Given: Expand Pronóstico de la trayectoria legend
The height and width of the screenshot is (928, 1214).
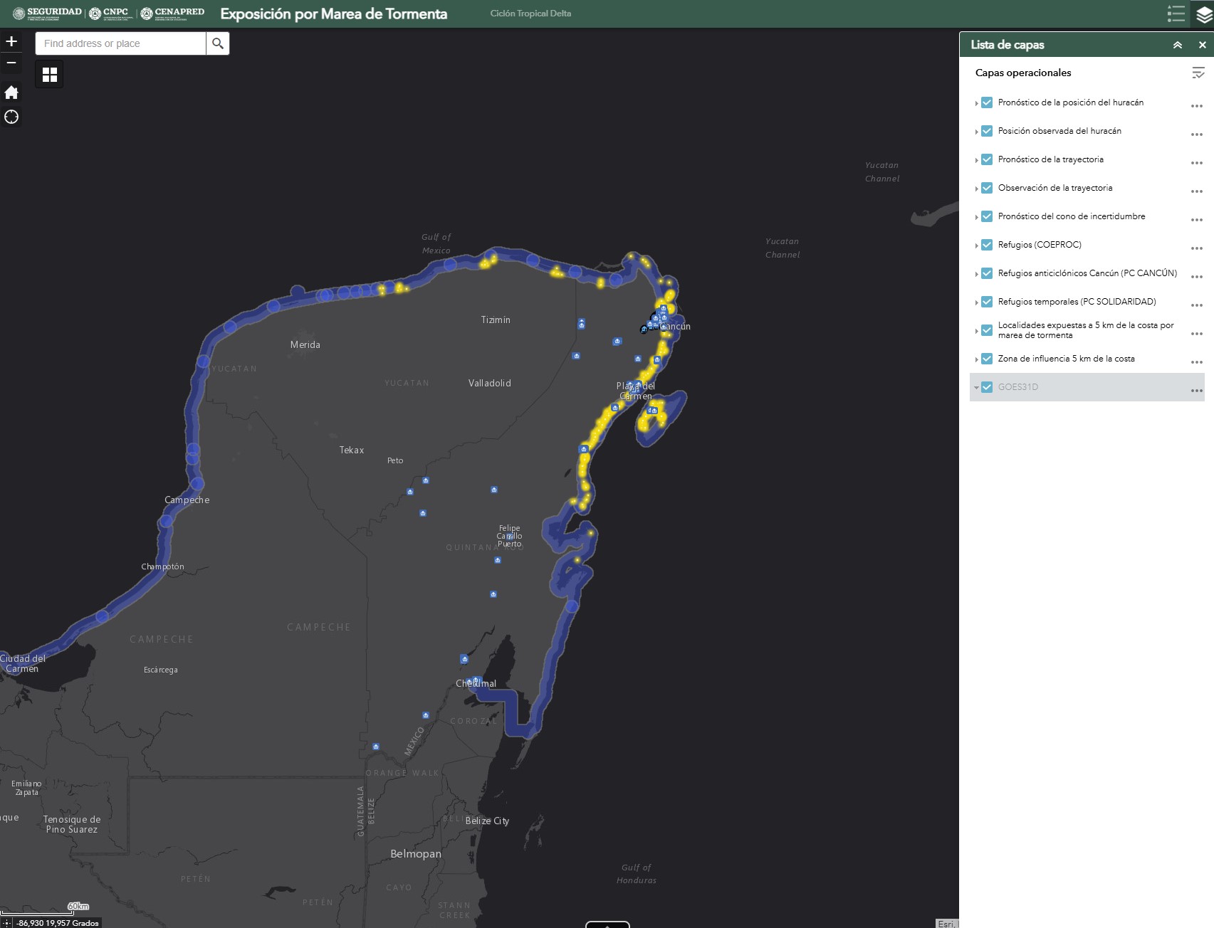Looking at the screenshot, I should [976, 160].
